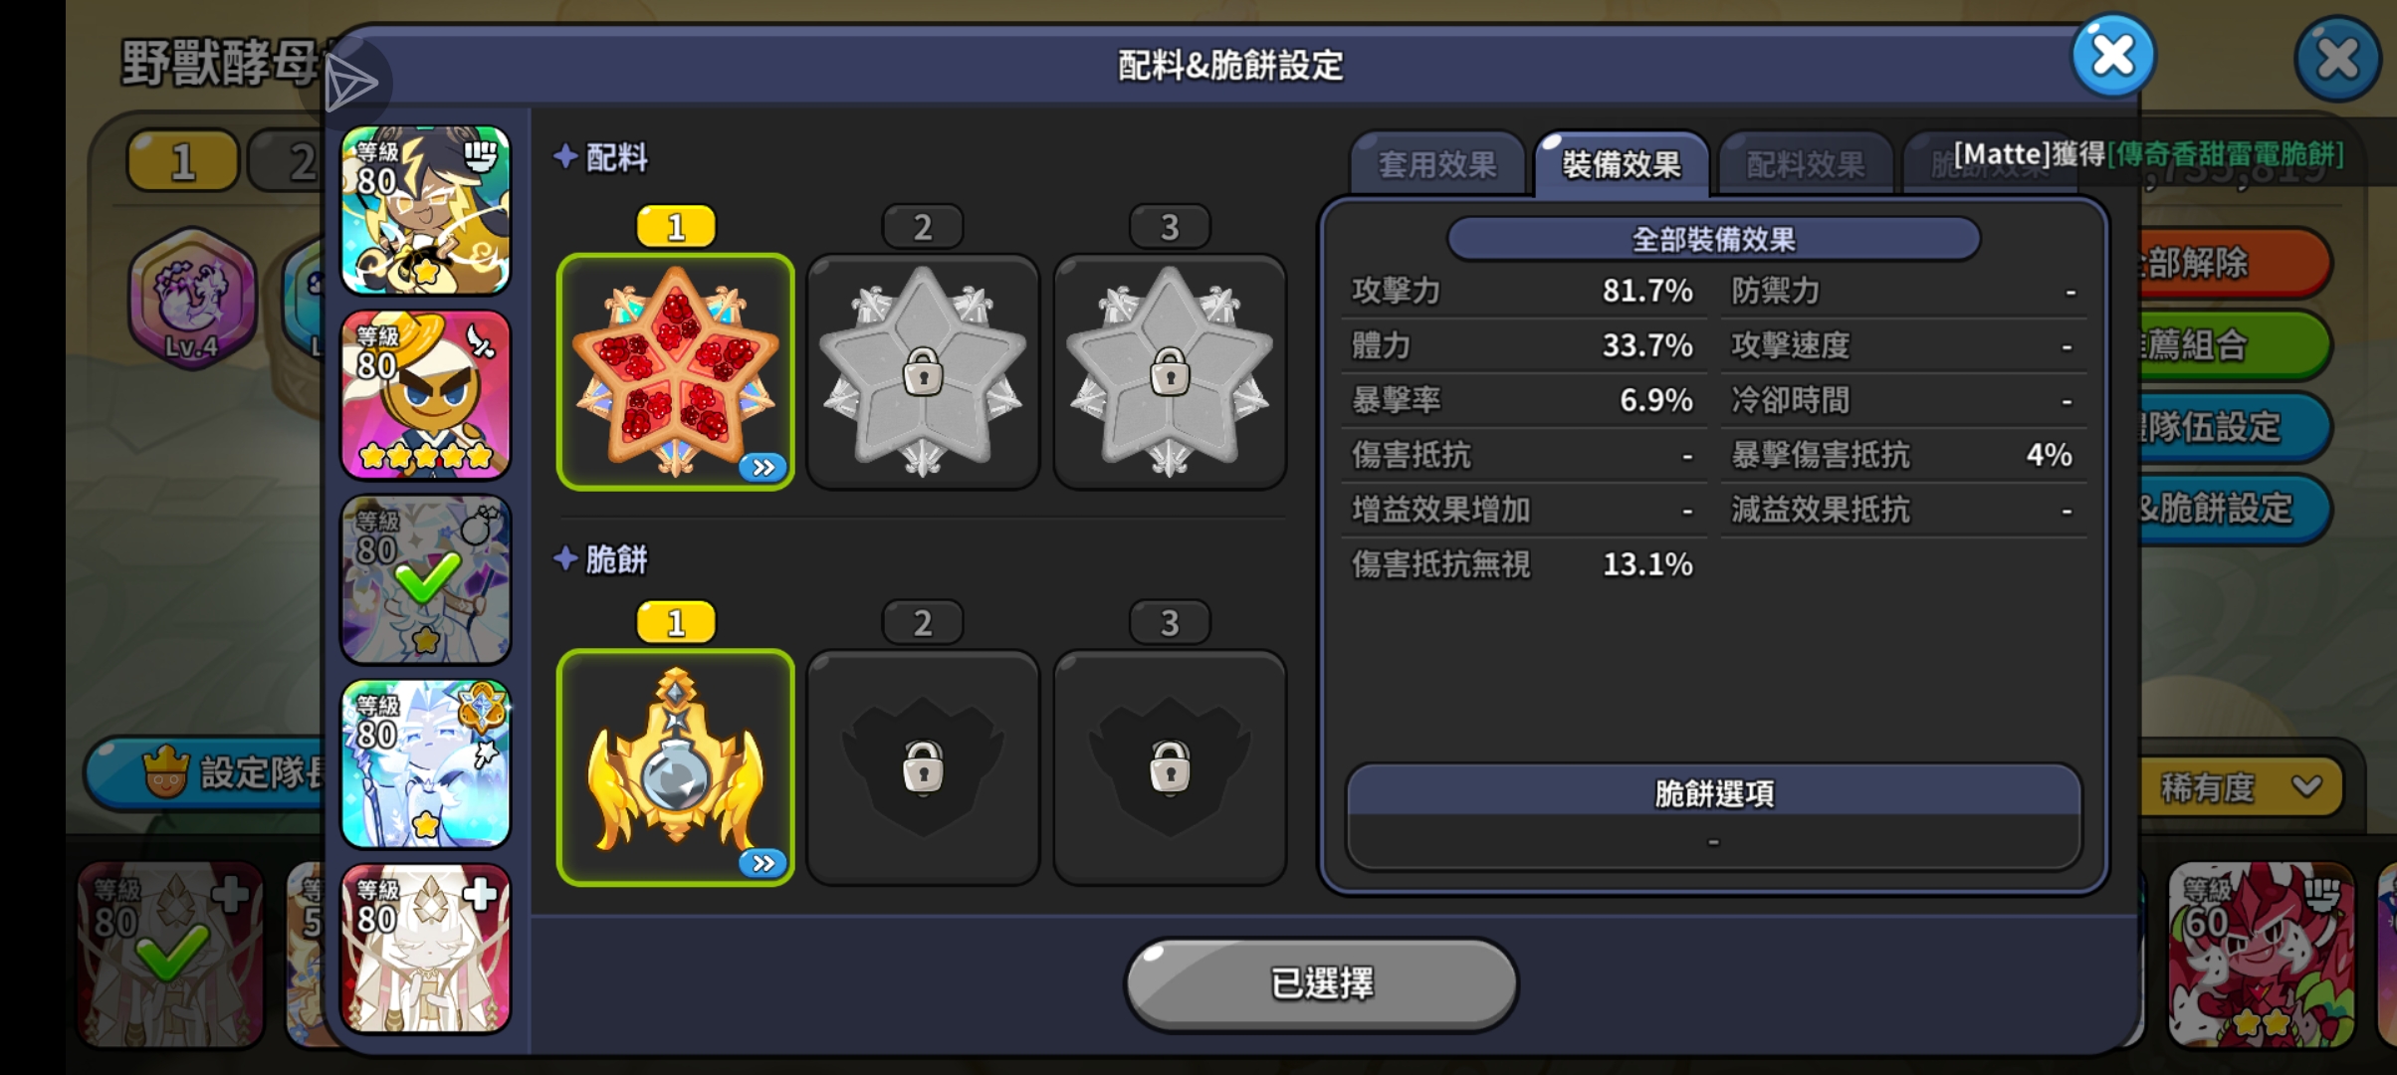The width and height of the screenshot is (2397, 1075).
Task: Expand arrows on the beascuit slot
Action: 763,863
